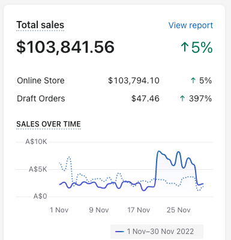Viewport: 231px width, 240px height.
Task: Click the A$5K axis label
Action: (x=38, y=169)
